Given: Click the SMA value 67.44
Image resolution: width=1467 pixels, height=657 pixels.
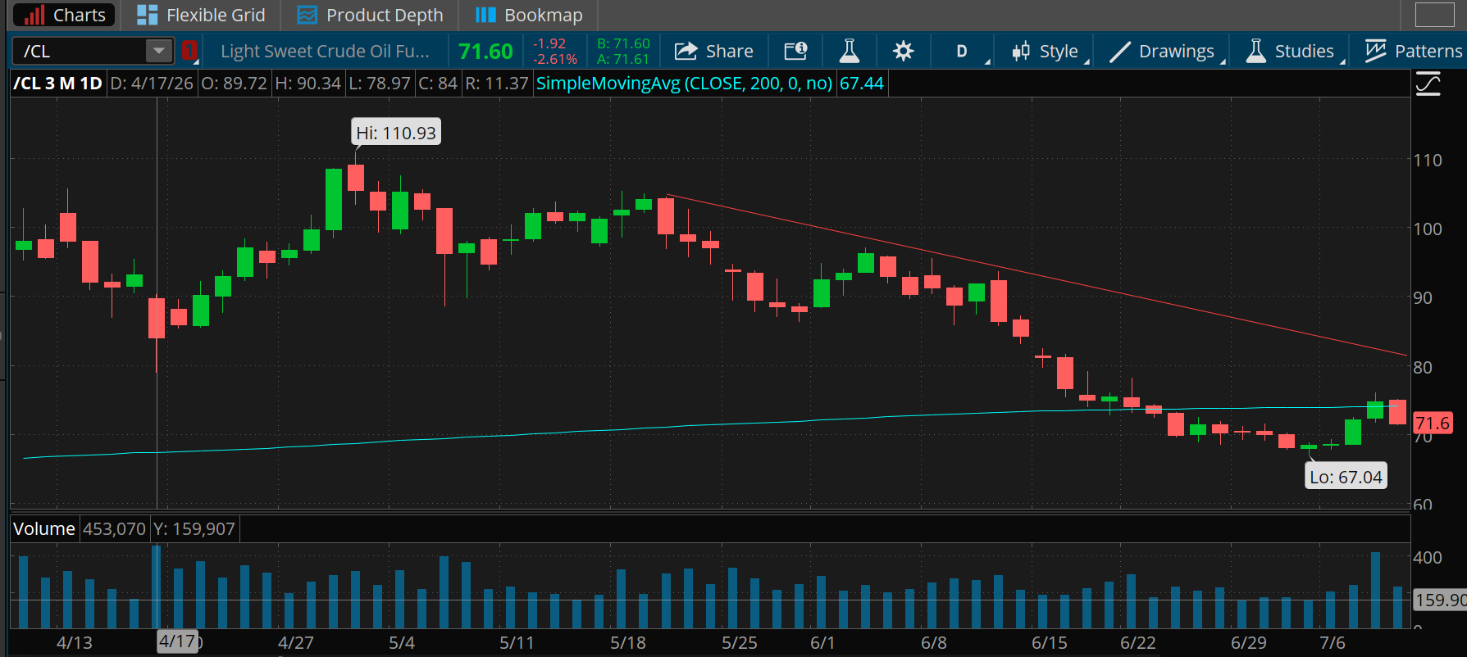Looking at the screenshot, I should pyautogui.click(x=862, y=83).
